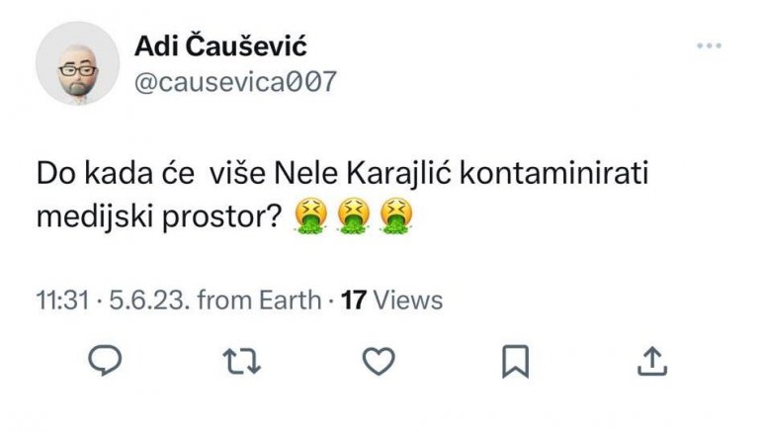
Task: Bookmark this tweet
Action: click(515, 363)
